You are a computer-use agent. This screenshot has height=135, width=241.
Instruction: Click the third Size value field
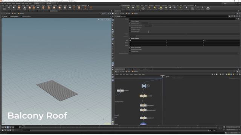pyautogui.click(x=221, y=40)
